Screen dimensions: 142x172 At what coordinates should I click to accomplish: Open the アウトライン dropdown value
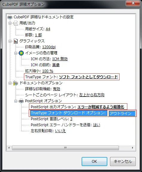(x=122, y=114)
